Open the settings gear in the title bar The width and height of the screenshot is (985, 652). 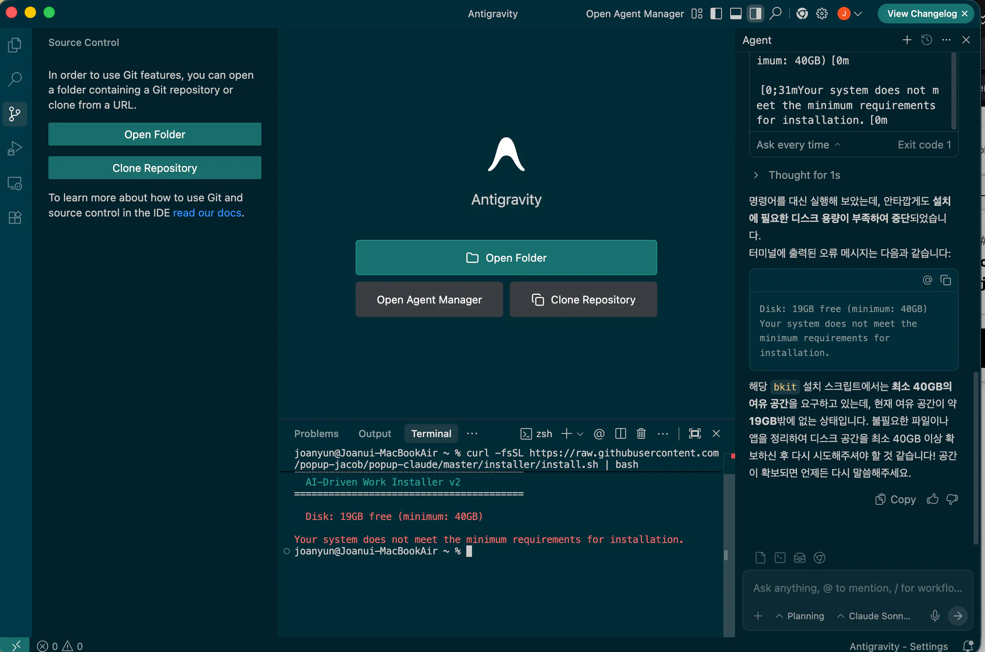pos(822,14)
